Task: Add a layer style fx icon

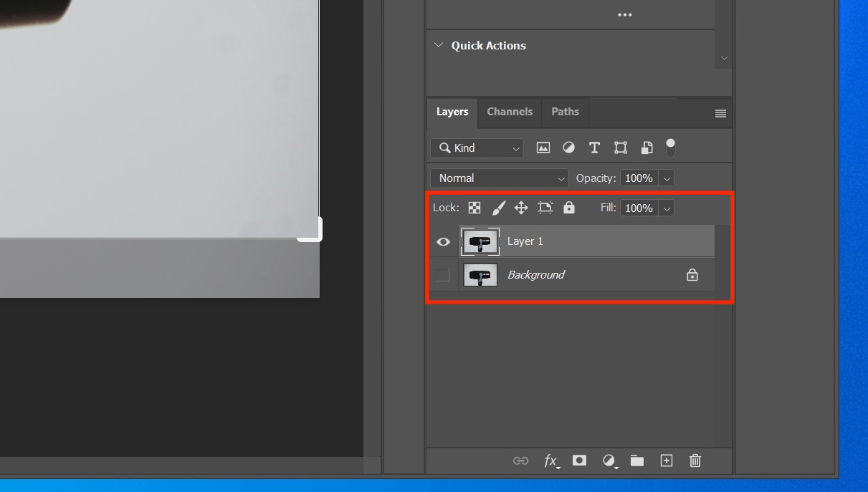Action: (550, 461)
